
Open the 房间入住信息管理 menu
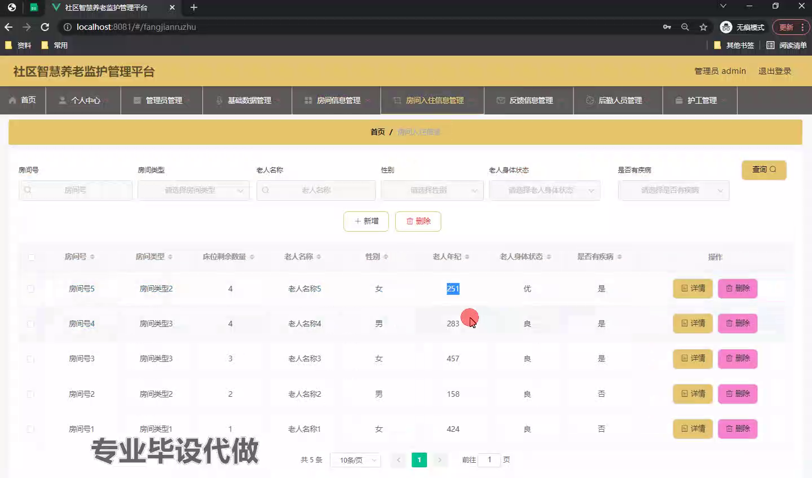pos(433,100)
